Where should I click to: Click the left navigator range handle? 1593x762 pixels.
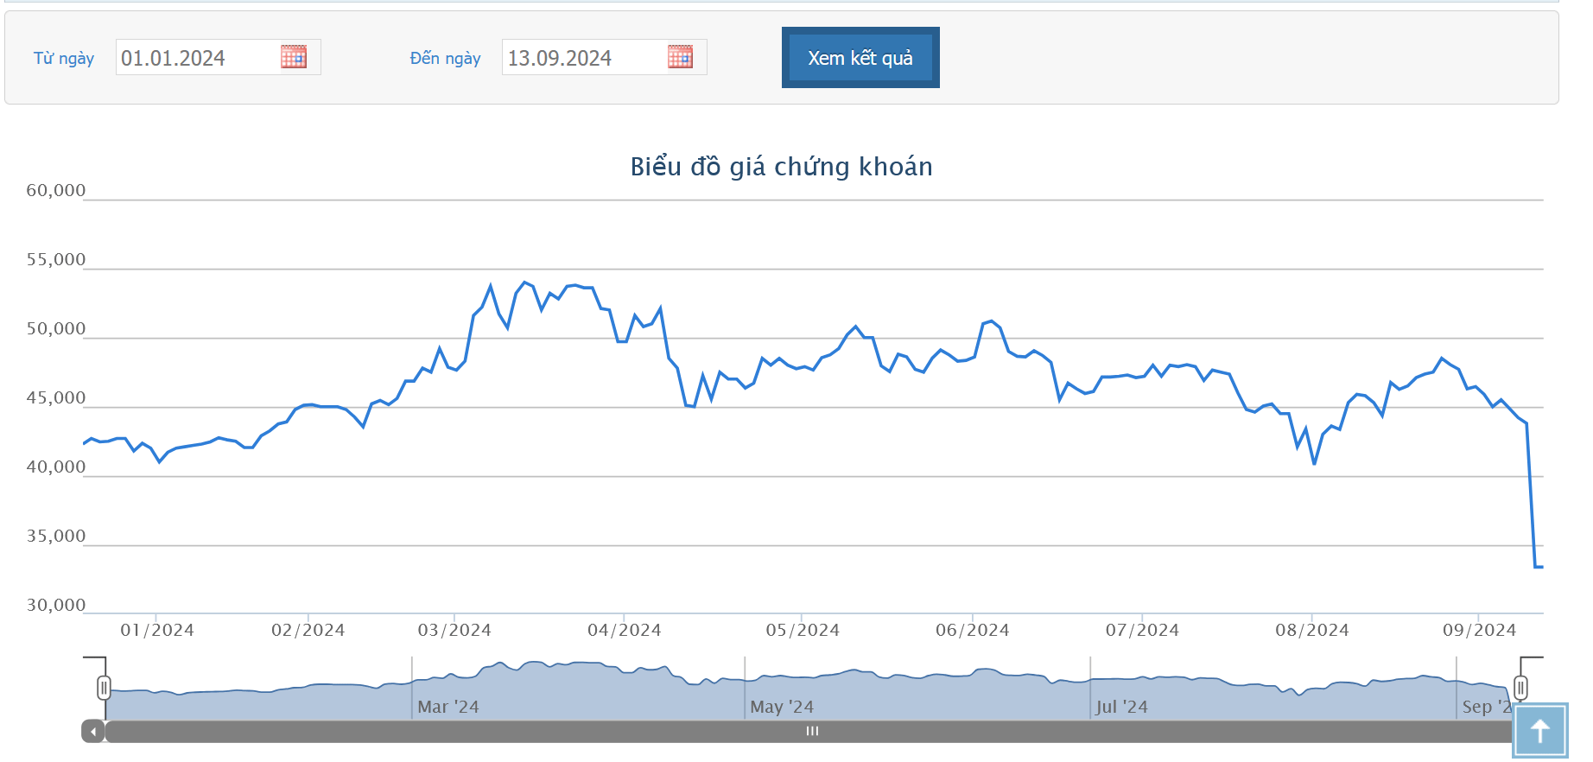104,688
